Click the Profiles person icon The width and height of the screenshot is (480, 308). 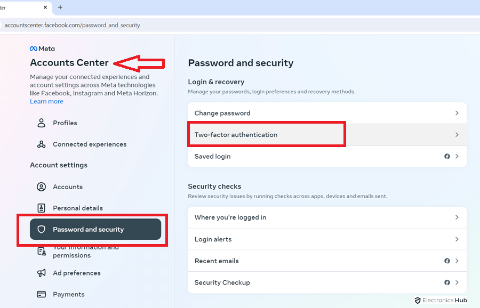point(41,123)
